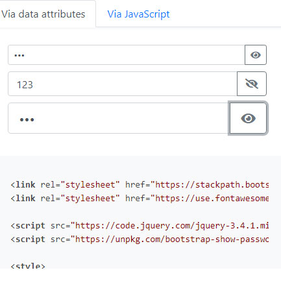Hide the 123 password via slashed-eye icon
281x281 pixels.
(252, 84)
